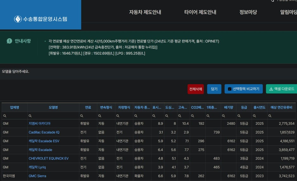The width and height of the screenshot is (297, 181).
Task: Open 캐딜락 Lyriq model link
Action: coord(37,167)
